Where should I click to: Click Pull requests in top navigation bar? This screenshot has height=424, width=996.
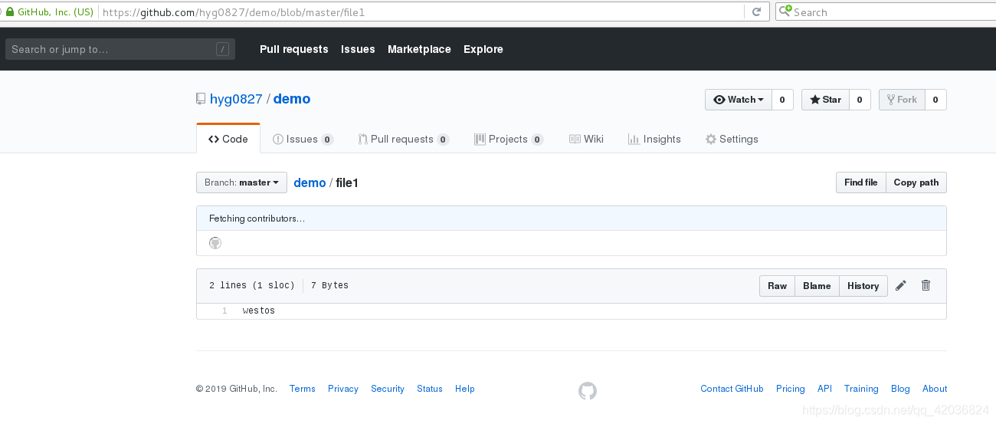(294, 49)
